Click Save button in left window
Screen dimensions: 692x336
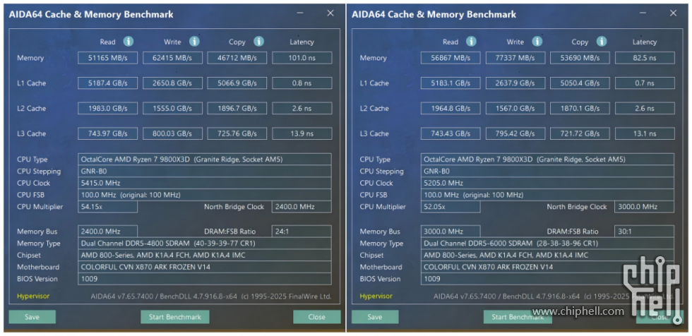coord(32,317)
